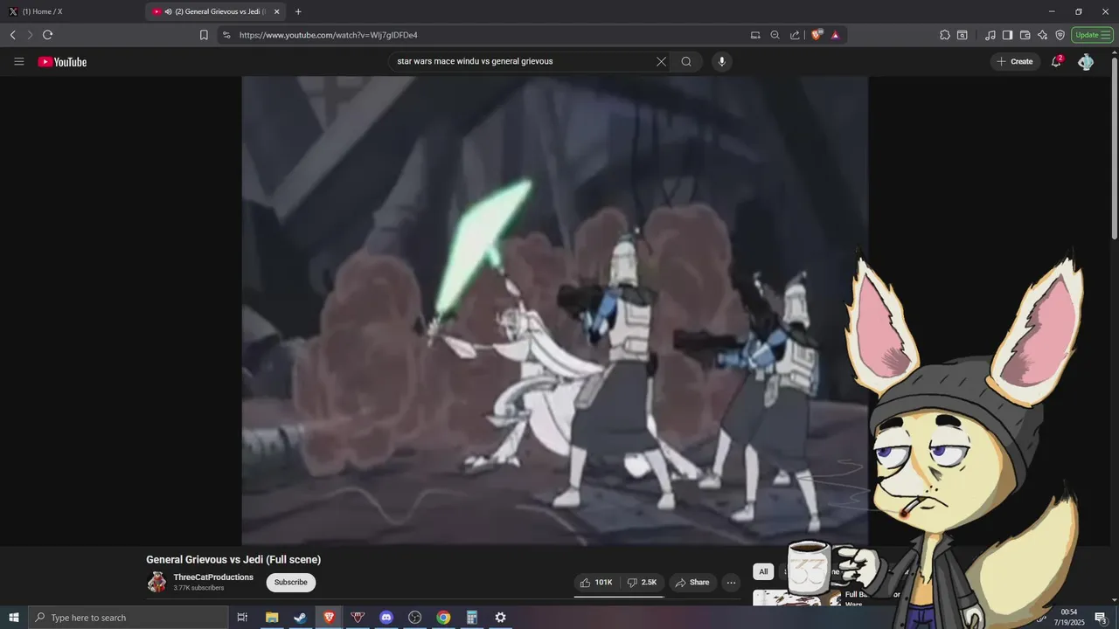Open Google Chrome from the taskbar
The width and height of the screenshot is (1119, 629).
443,618
